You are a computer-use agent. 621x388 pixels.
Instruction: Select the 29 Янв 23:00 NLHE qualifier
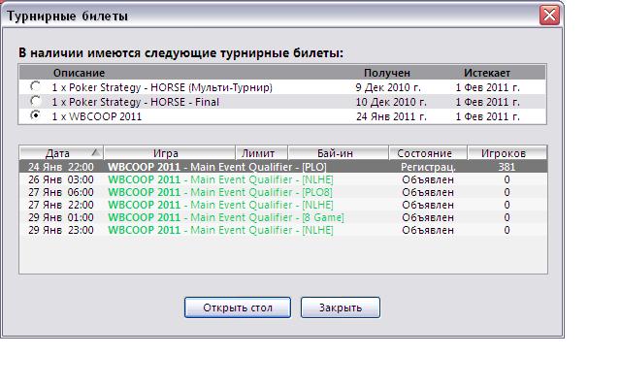(x=283, y=231)
